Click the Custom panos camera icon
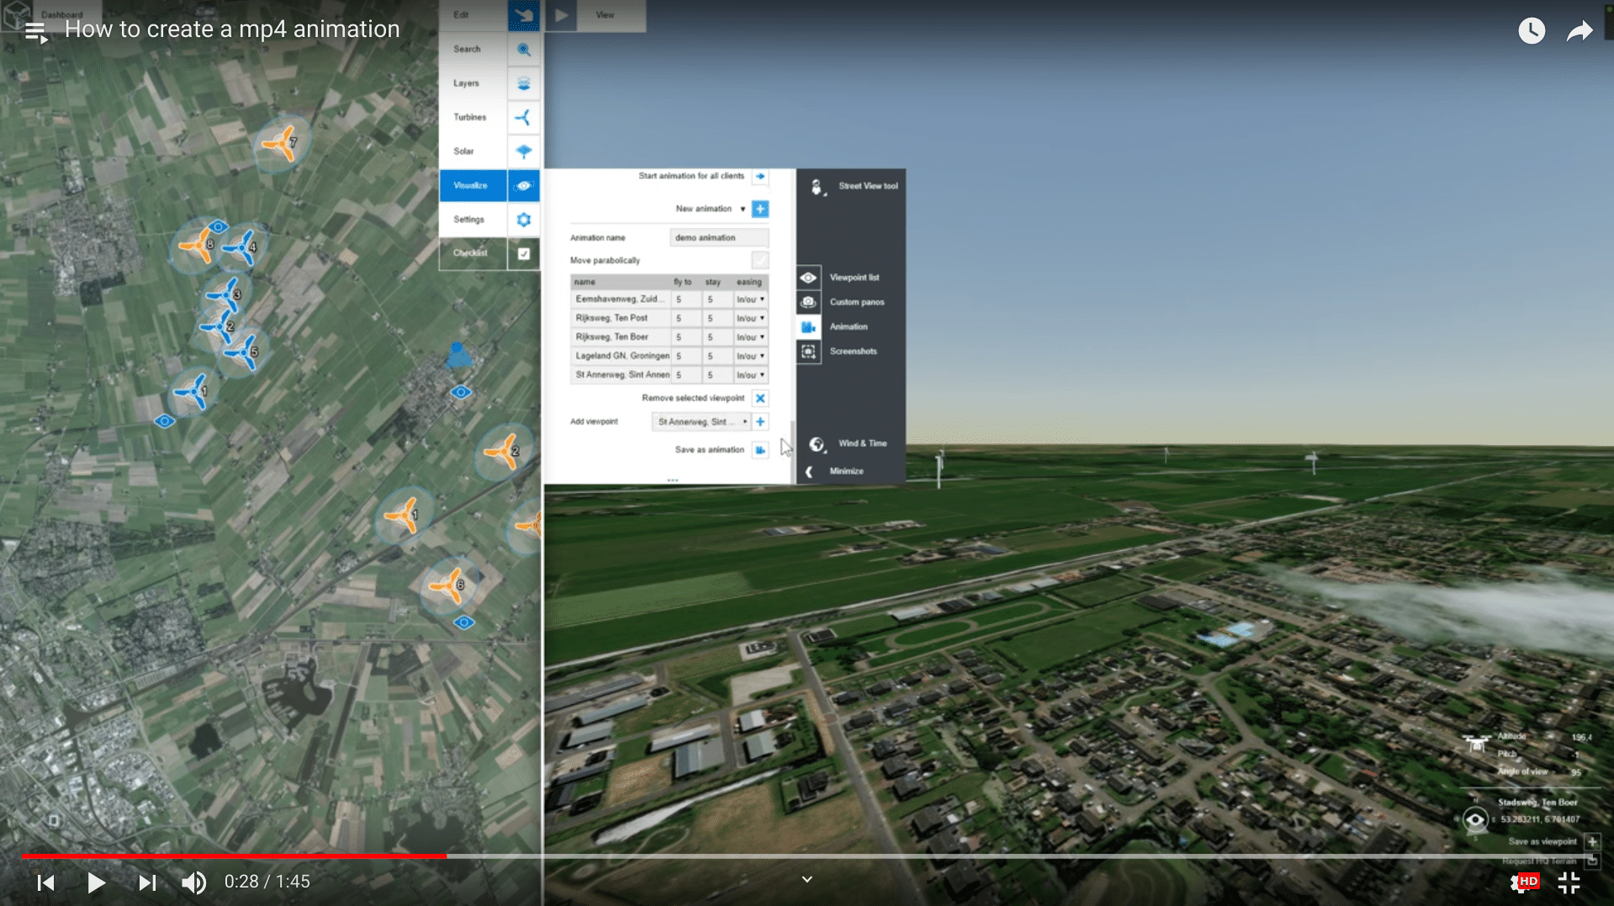Screen dimensions: 1614x906 click(x=808, y=302)
